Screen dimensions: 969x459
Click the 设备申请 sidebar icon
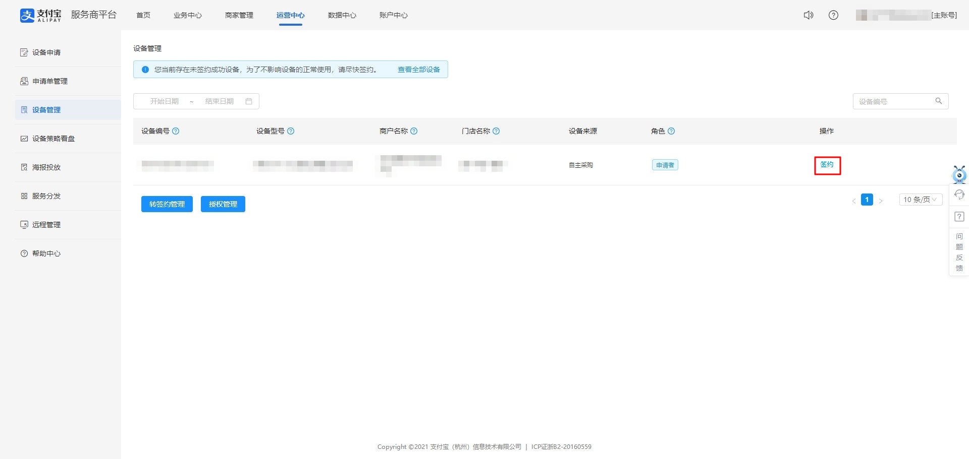tap(24, 52)
